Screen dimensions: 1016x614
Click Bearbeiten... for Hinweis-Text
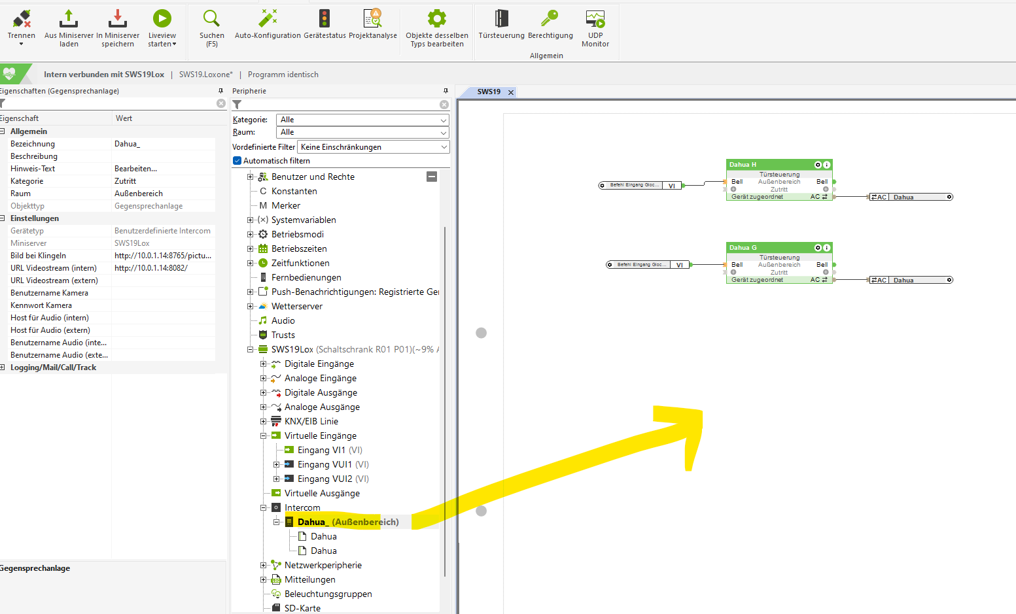(x=164, y=169)
